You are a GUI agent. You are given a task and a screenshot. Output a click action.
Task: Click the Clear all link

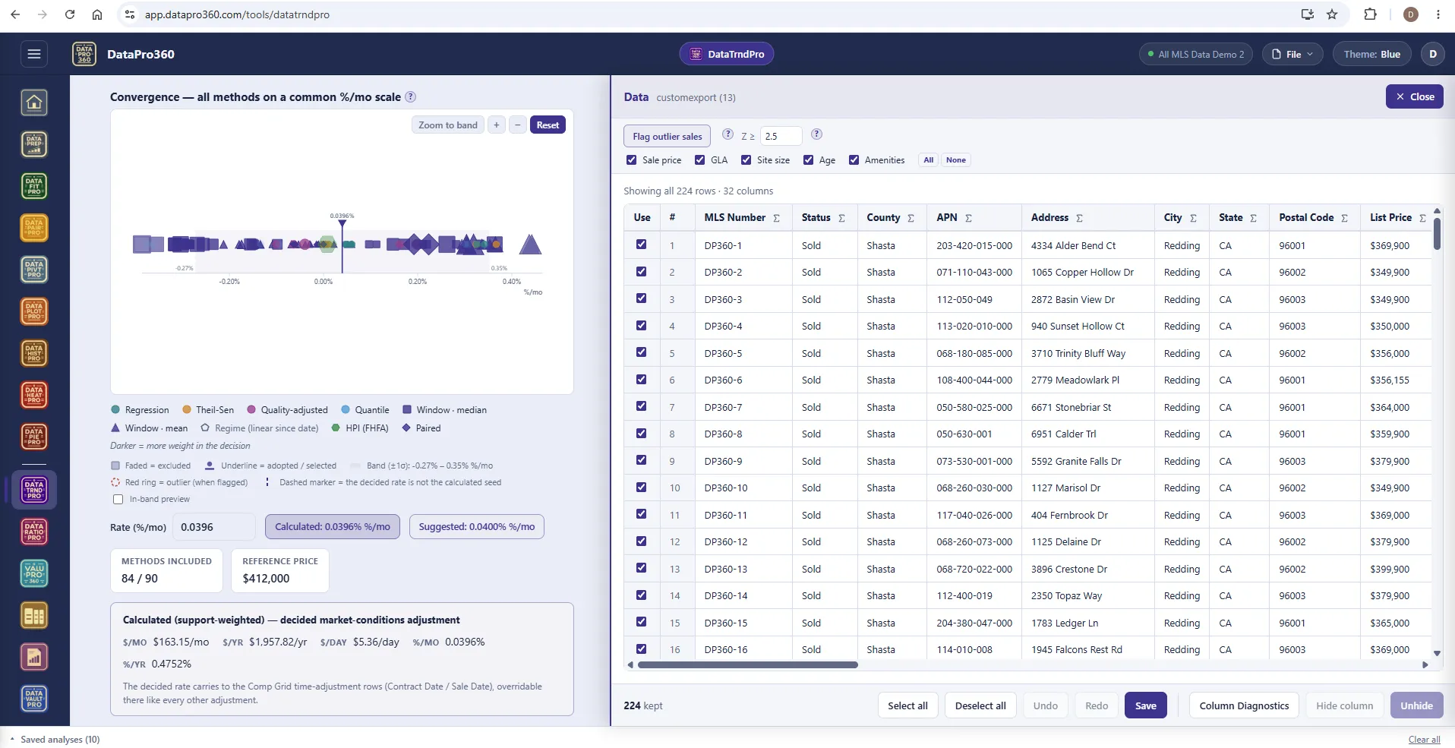[x=1424, y=740]
